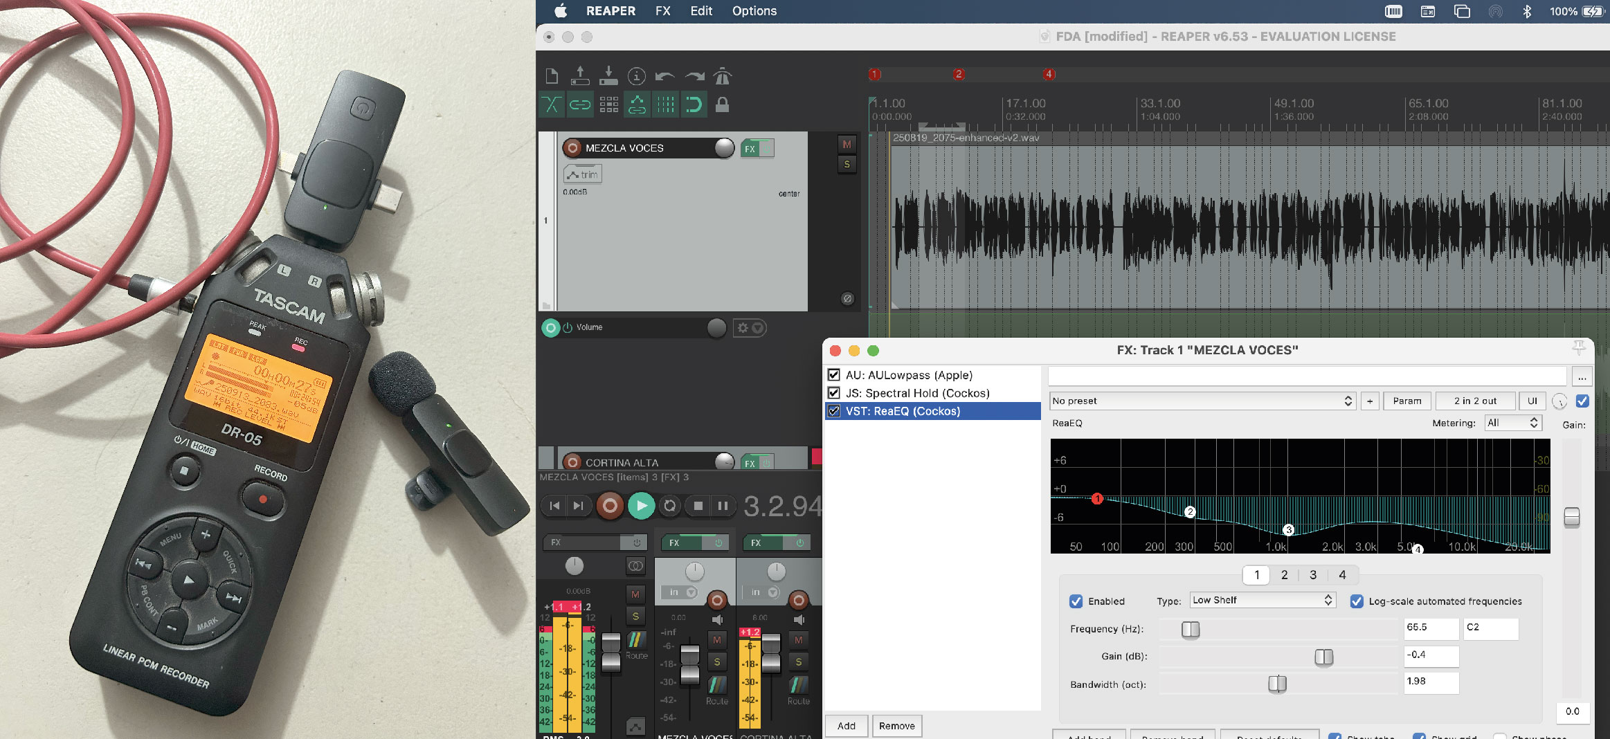Click the plus button beside preset dropdown

pyautogui.click(x=1370, y=401)
